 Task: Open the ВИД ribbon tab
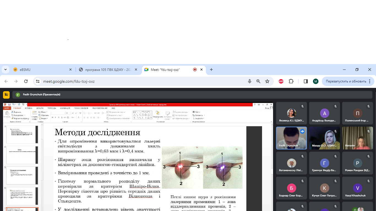point(113,108)
